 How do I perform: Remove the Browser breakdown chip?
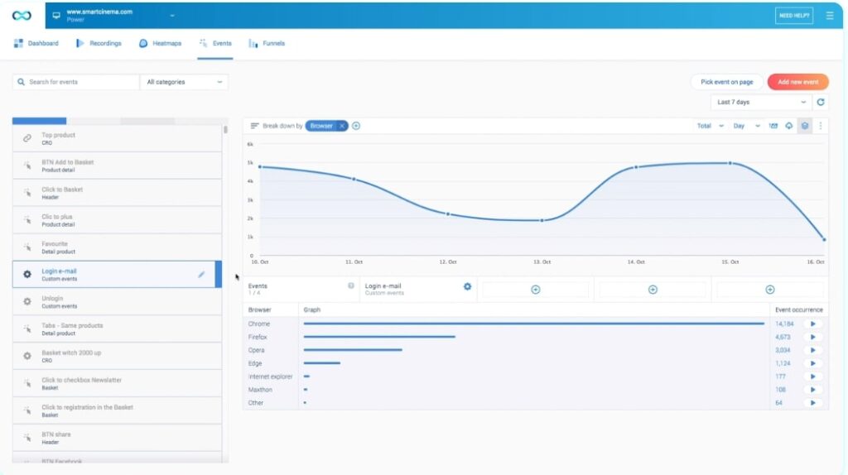342,126
